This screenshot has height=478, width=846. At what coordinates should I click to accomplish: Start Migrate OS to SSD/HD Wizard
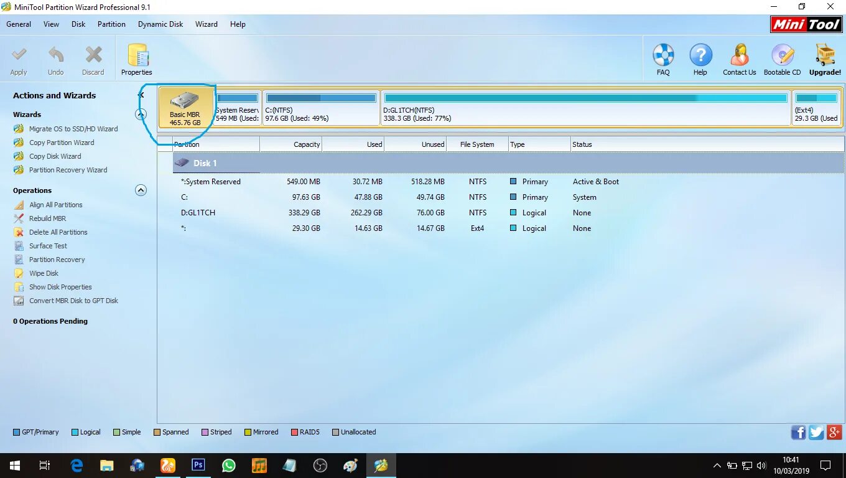click(x=73, y=129)
